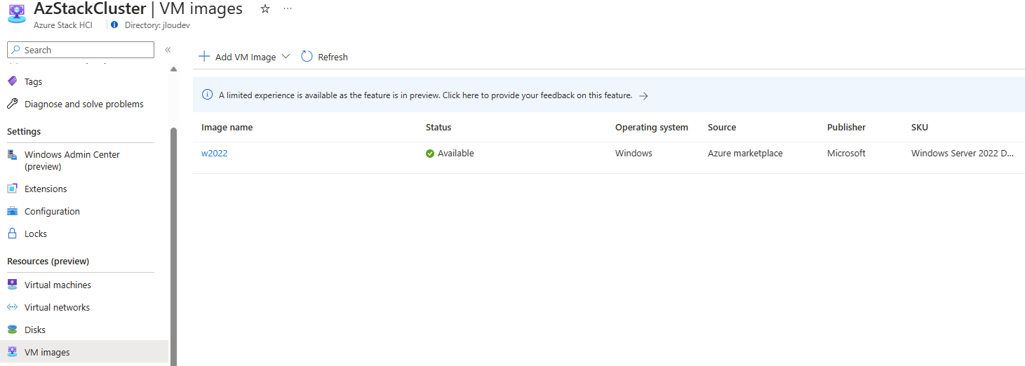Click the arrow at end of feedback banner

click(x=643, y=96)
